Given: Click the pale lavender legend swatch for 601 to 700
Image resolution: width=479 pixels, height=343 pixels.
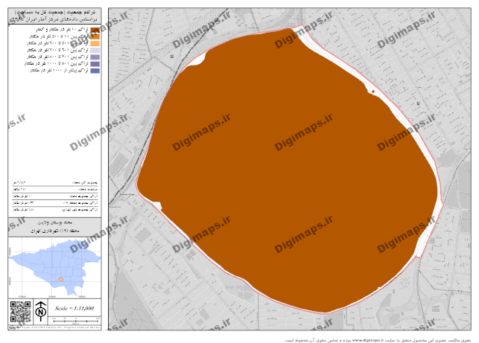Looking at the screenshot, I should pyautogui.click(x=95, y=50).
